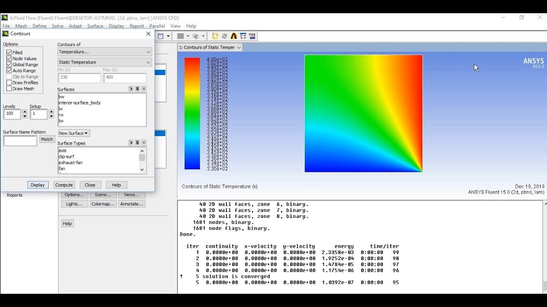The image size is (547, 307).
Task: Click the window layout icon in toolbar
Action: (x=161, y=36)
